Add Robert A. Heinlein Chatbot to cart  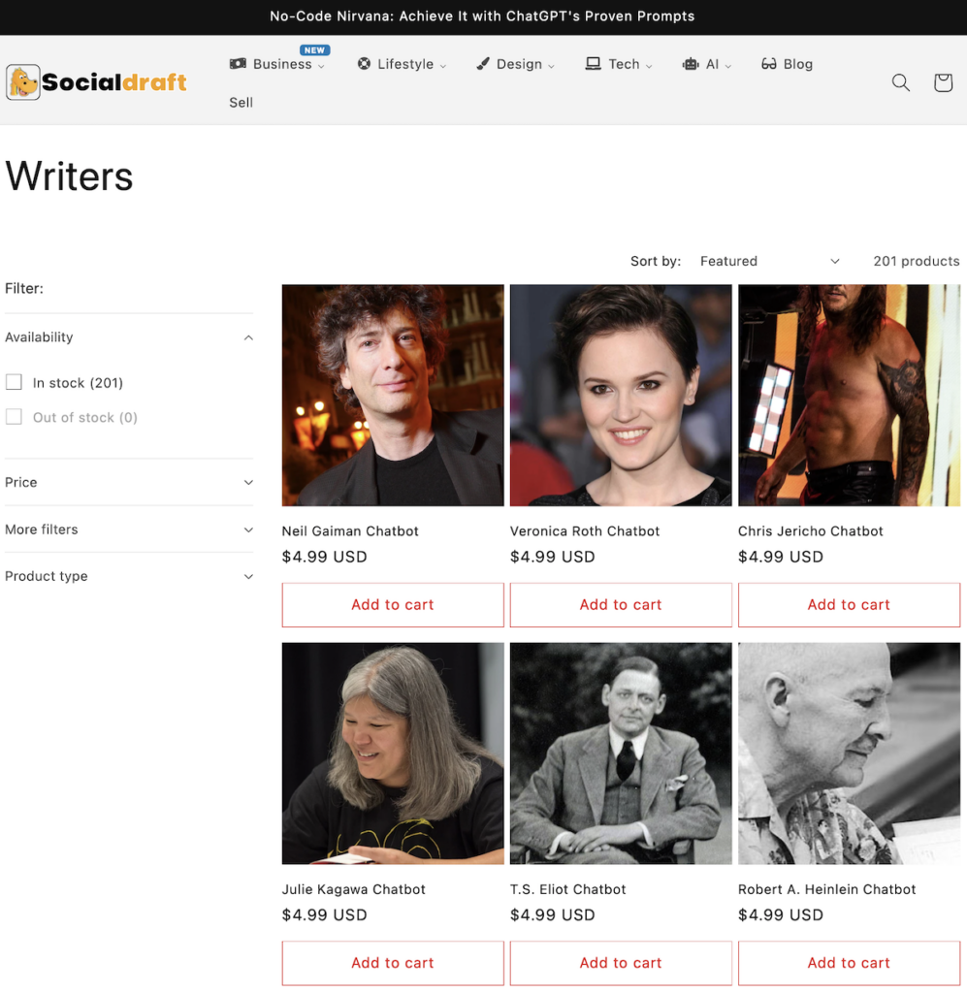tap(849, 963)
